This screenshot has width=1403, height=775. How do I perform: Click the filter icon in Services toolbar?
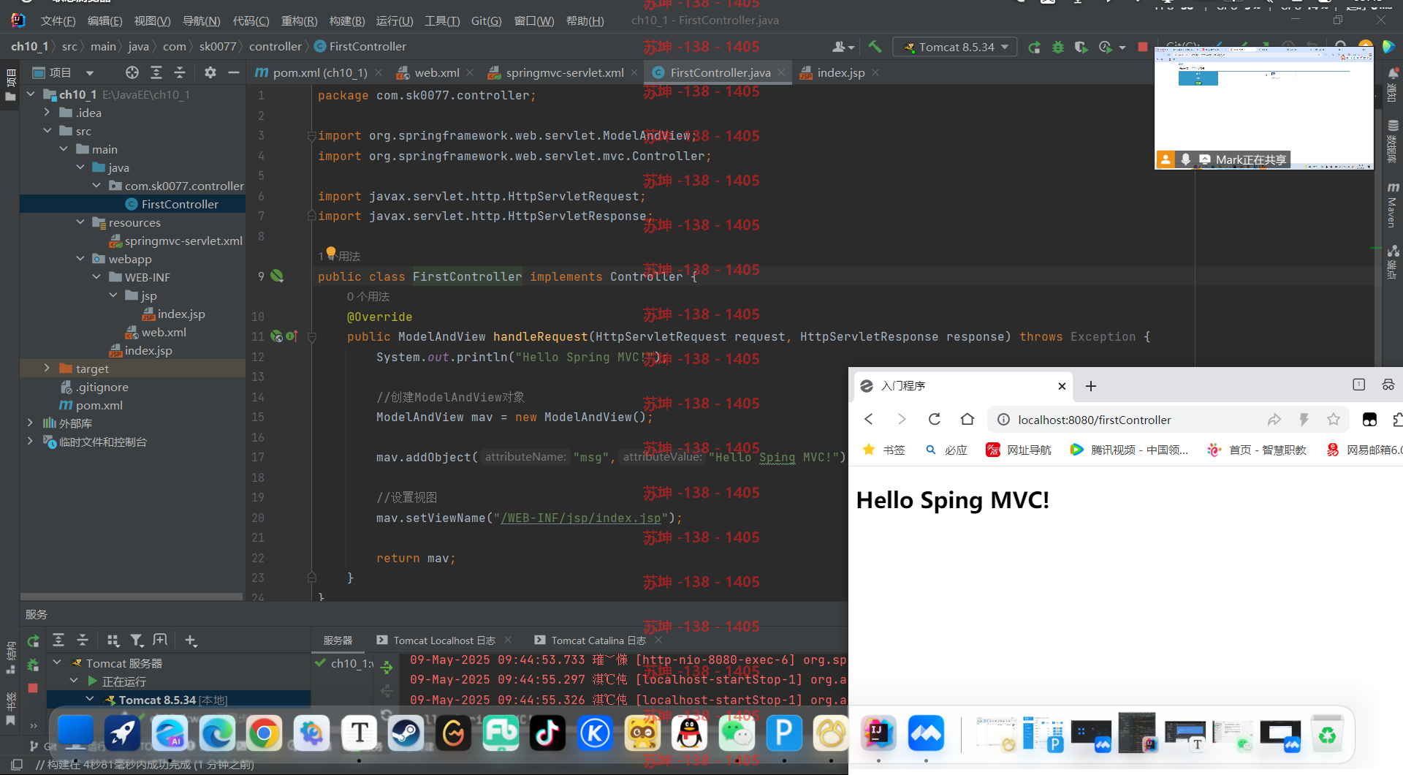pyautogui.click(x=137, y=640)
